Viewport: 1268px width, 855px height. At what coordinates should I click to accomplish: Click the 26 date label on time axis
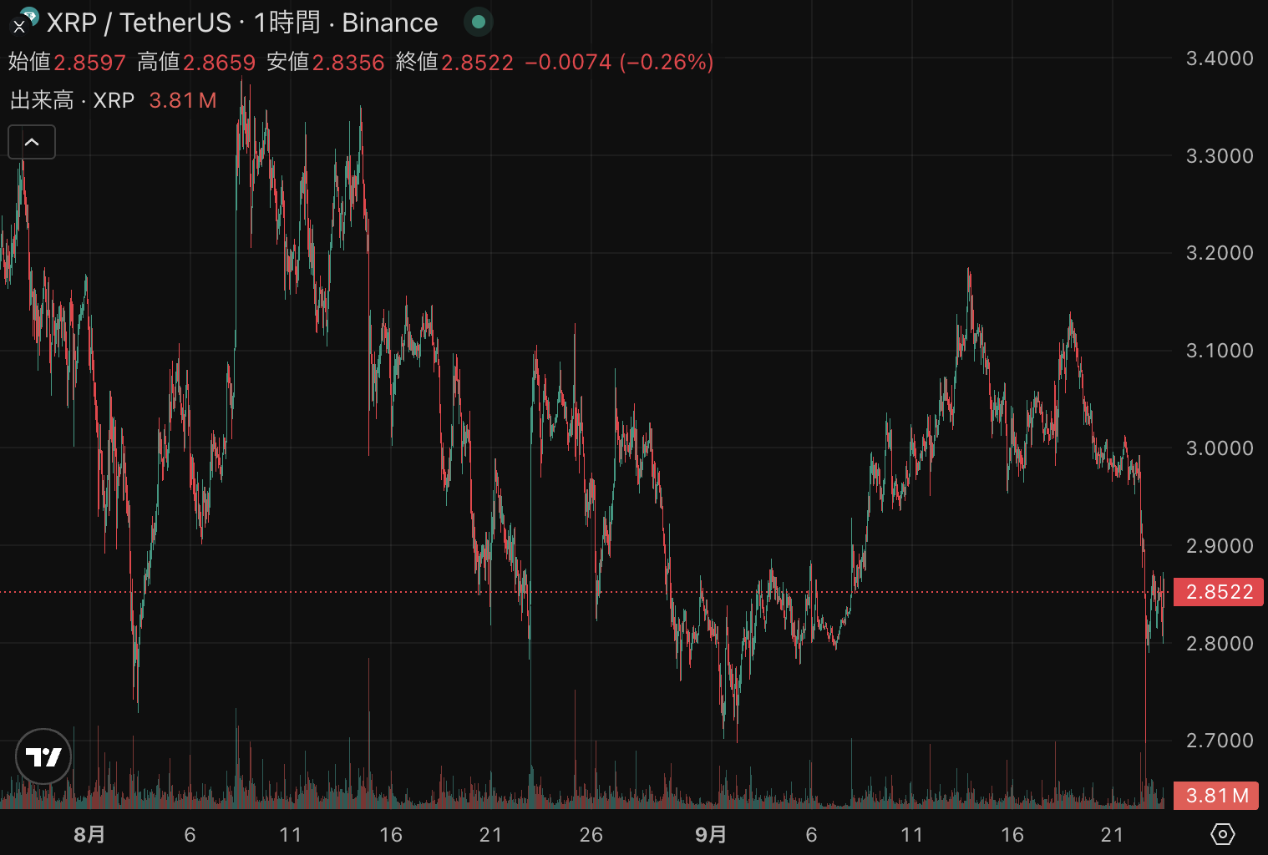point(591,835)
